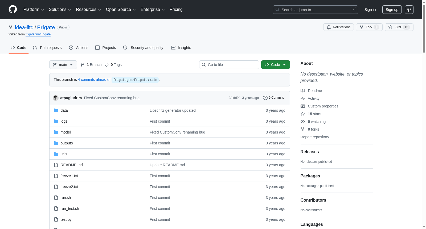Image resolution: width=426 pixels, height=229 pixels.
Task: Expand the green Code dropdown button
Action: coord(276,65)
